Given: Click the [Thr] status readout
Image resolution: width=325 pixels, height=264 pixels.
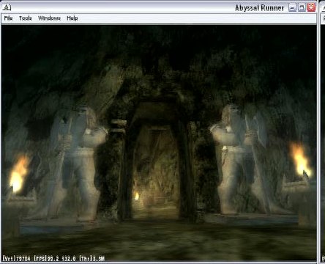Looking at the screenshot, I should pos(92,258).
